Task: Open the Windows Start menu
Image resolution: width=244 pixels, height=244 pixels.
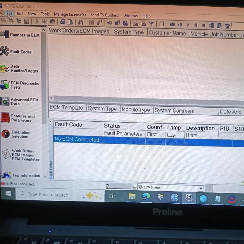Action: tap(8, 193)
